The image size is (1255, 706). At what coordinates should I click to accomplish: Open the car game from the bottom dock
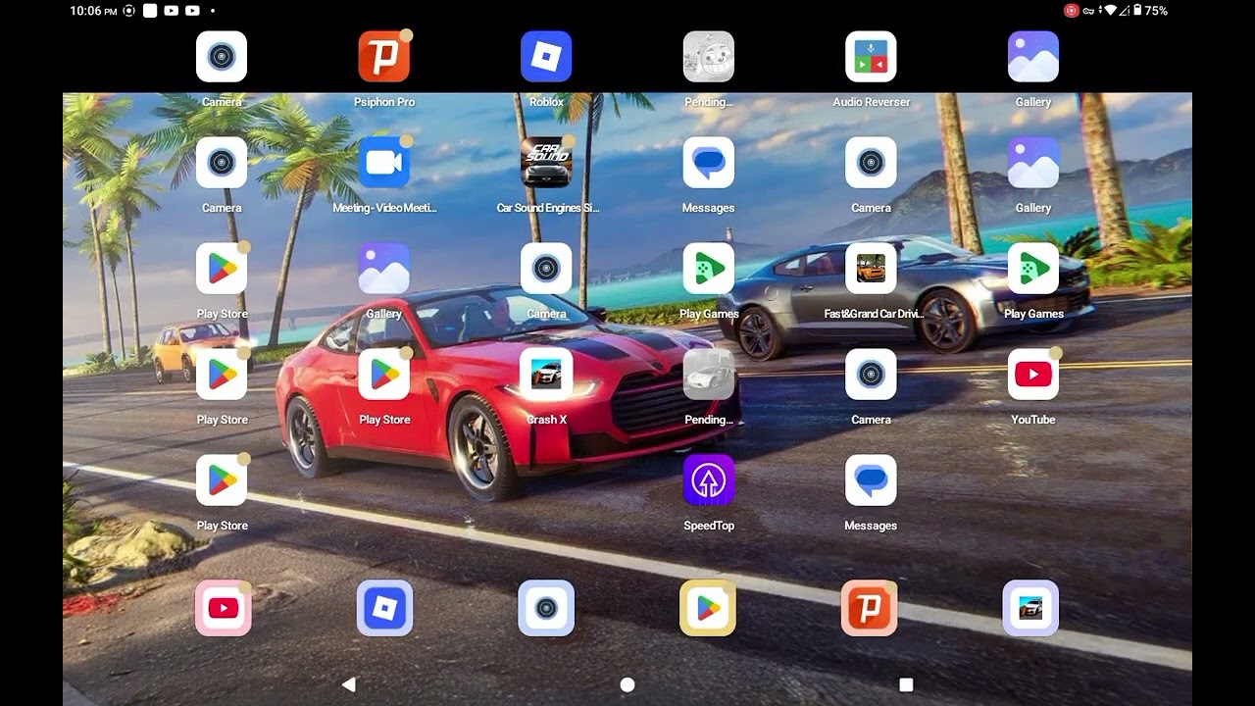point(1030,608)
